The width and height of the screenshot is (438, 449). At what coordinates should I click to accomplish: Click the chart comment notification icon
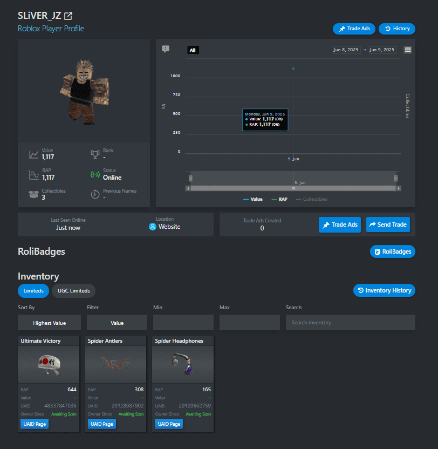(x=166, y=49)
